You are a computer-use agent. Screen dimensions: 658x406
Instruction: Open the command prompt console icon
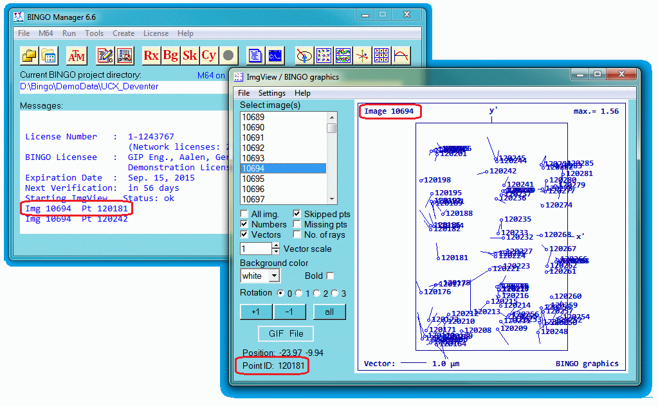[x=275, y=56]
